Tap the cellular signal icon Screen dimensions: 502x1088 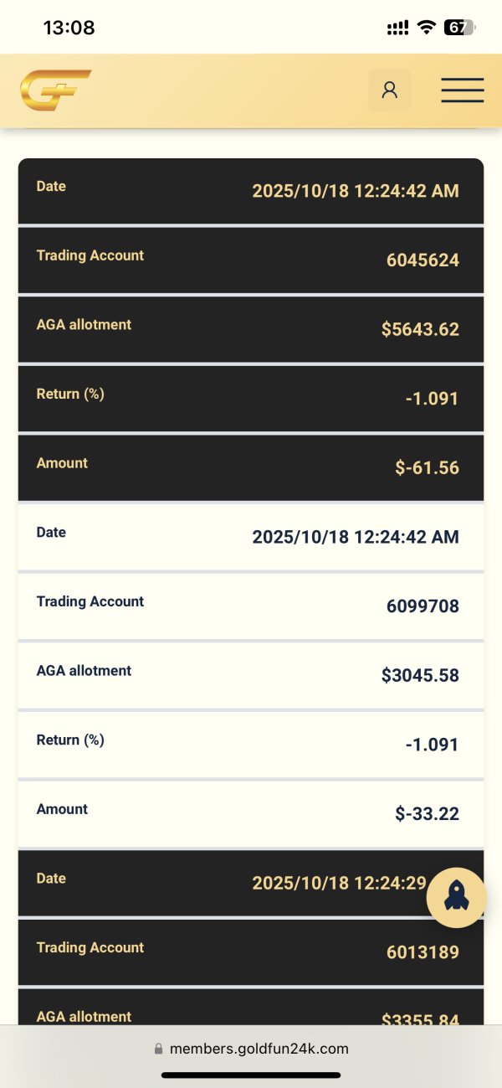[397, 28]
